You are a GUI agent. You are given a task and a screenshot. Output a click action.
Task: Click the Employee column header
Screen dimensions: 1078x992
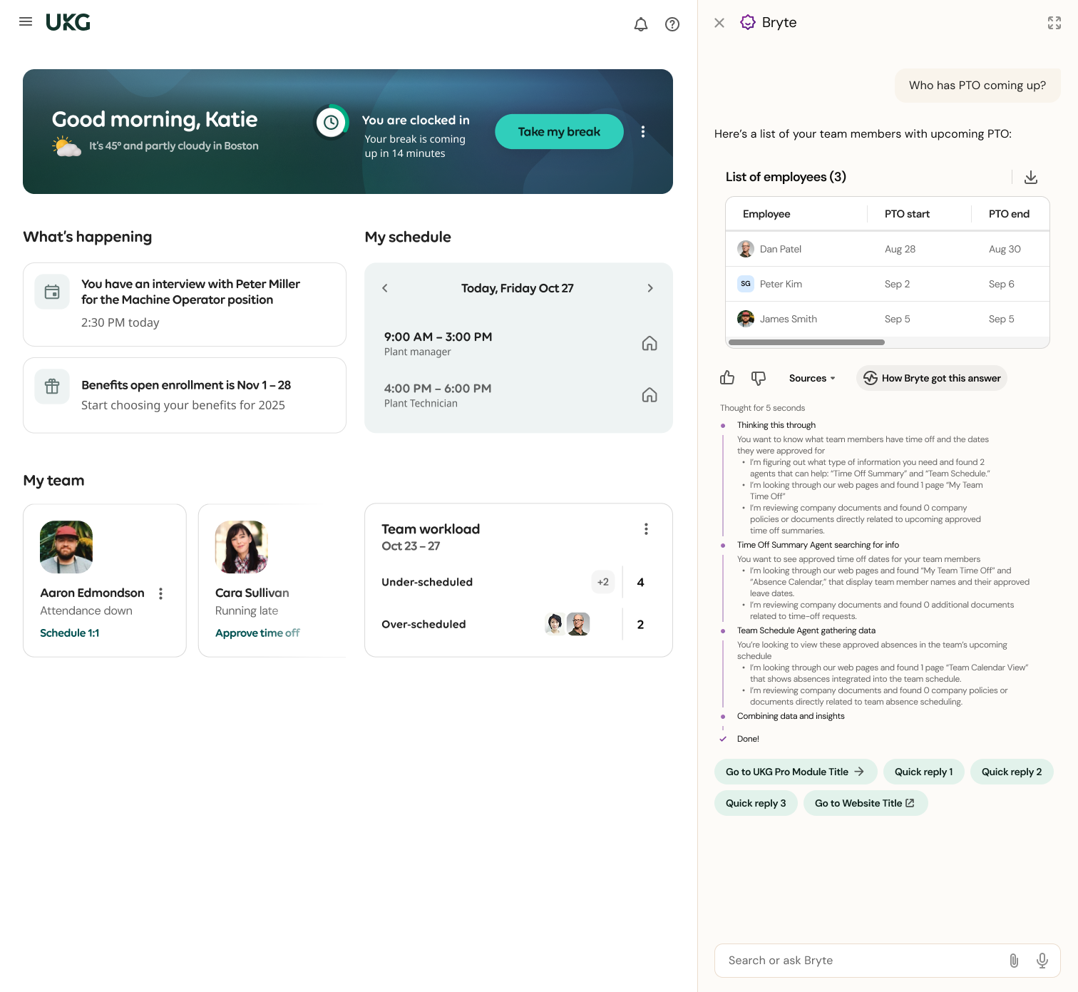tap(766, 214)
